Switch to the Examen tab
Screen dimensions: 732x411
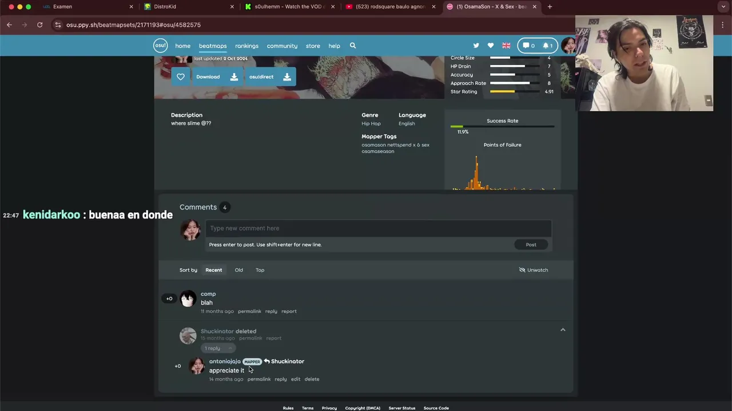coord(62,7)
